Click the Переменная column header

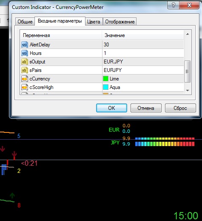pos(61,35)
